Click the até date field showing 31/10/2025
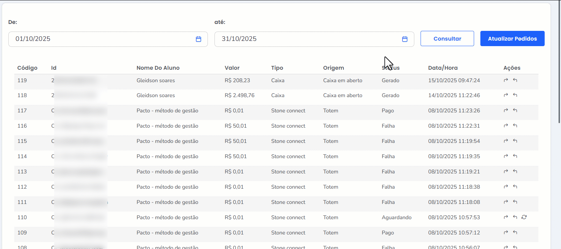561x249 pixels. pos(306,39)
